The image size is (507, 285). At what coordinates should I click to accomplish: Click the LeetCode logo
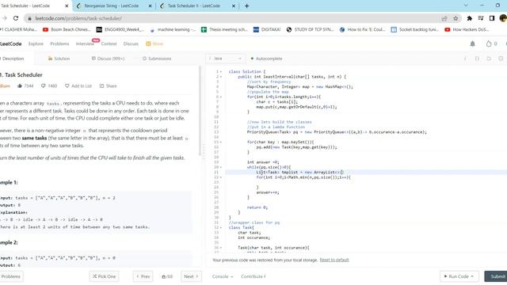10,44
